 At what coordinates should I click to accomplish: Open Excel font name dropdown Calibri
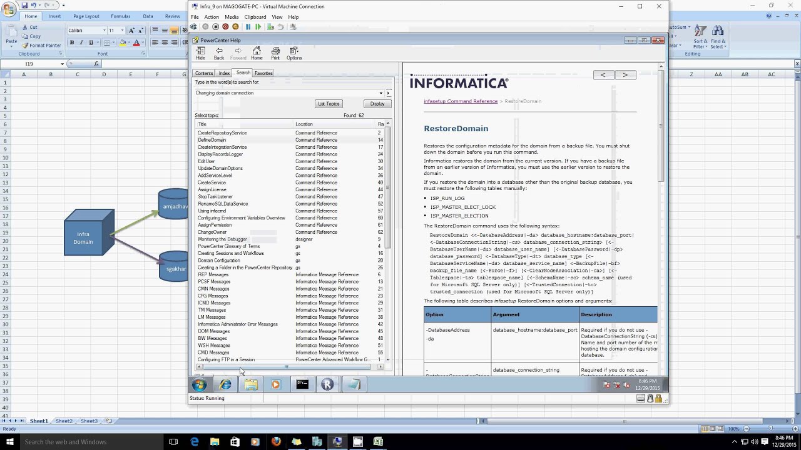coord(104,30)
